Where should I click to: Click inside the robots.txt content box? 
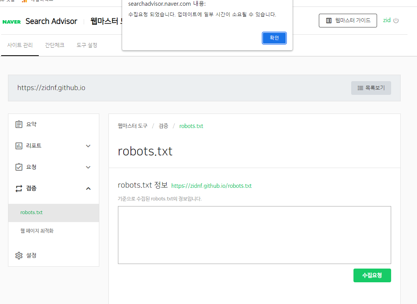[254, 234]
